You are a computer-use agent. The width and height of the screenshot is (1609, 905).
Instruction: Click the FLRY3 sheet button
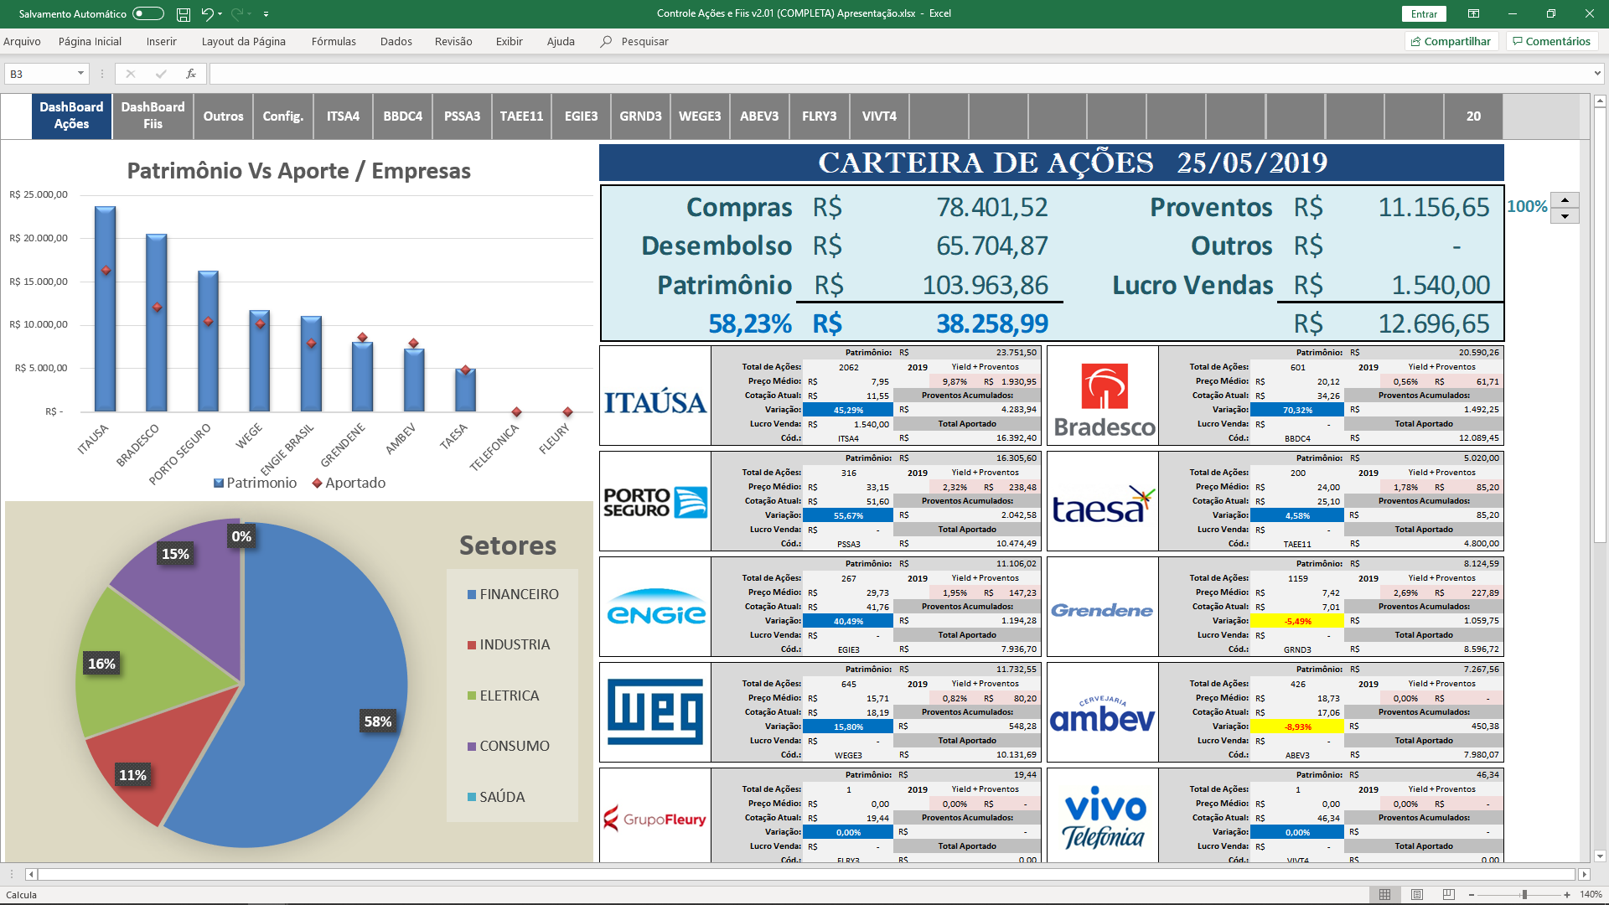[819, 116]
